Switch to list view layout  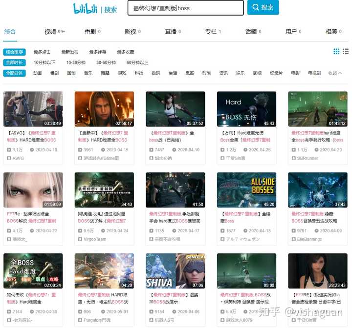346,52
